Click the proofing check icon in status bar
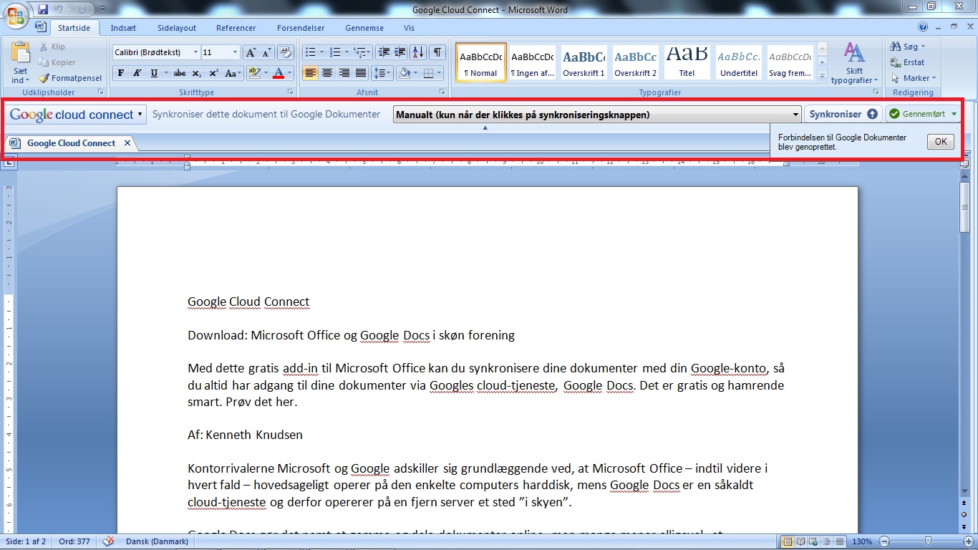The width and height of the screenshot is (978, 550). 109,541
